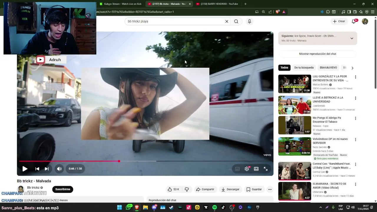Open options for 'Volviéndose OP' video
Viewport: 377px width, 212px height.
point(355,140)
